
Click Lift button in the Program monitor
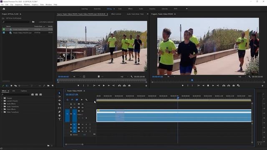click(224, 85)
